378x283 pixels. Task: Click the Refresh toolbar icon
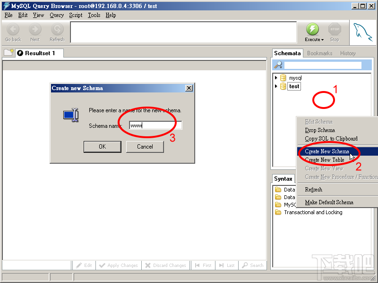tap(57, 29)
